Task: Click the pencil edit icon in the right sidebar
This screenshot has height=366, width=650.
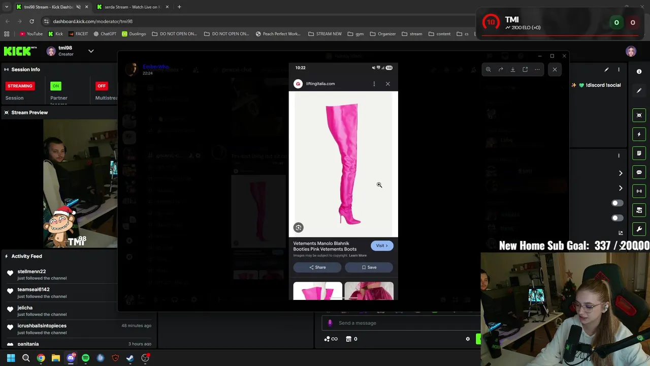Action: click(x=639, y=90)
